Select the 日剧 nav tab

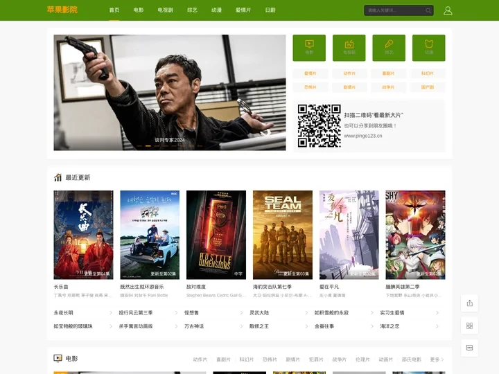pyautogui.click(x=270, y=10)
